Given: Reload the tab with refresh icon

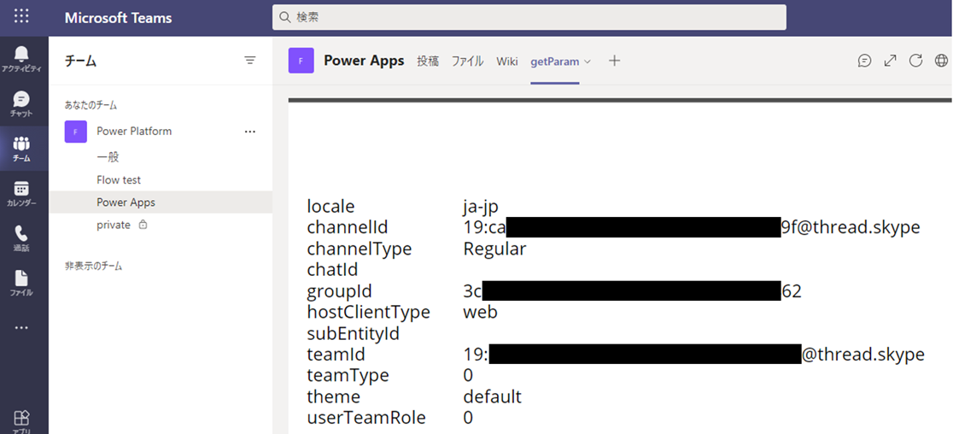Looking at the screenshot, I should pyautogui.click(x=915, y=60).
